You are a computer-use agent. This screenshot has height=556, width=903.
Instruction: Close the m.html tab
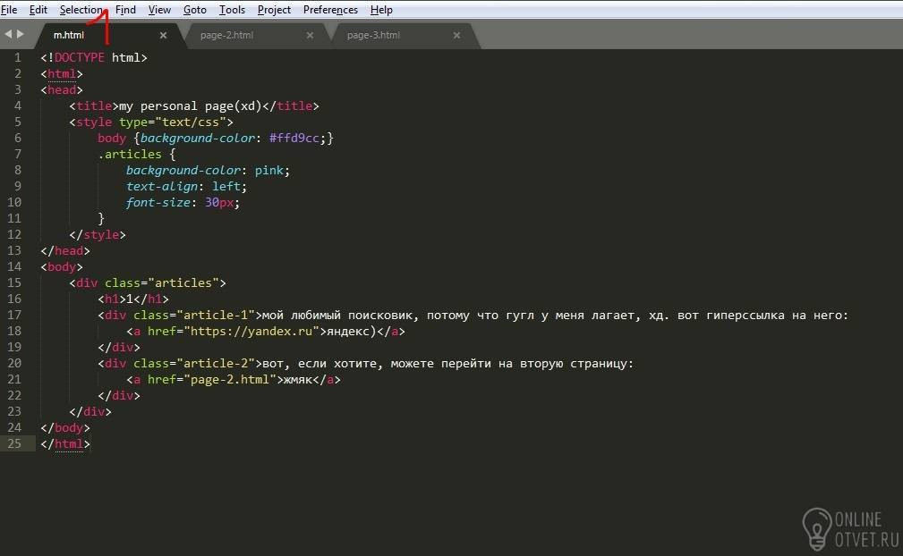[164, 36]
